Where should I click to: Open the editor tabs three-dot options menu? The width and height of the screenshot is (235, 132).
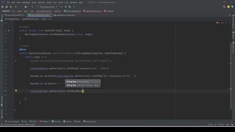click(x=229, y=15)
